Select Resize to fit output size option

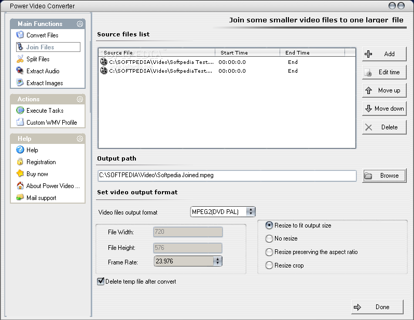pyautogui.click(x=269, y=225)
